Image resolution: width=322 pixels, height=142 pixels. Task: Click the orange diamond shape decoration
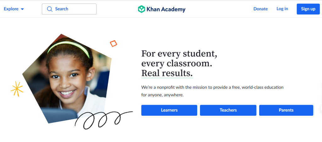point(113,43)
